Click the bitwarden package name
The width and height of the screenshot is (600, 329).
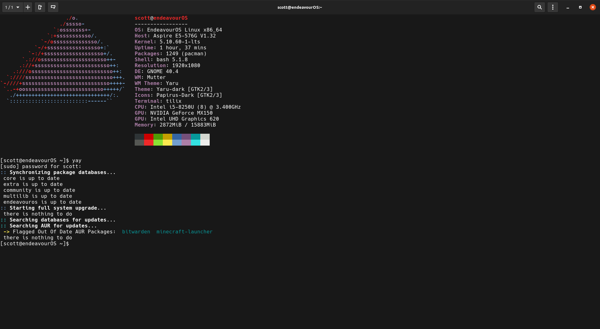[136, 232]
